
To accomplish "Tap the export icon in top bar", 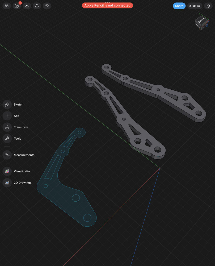I will click(x=37, y=6).
